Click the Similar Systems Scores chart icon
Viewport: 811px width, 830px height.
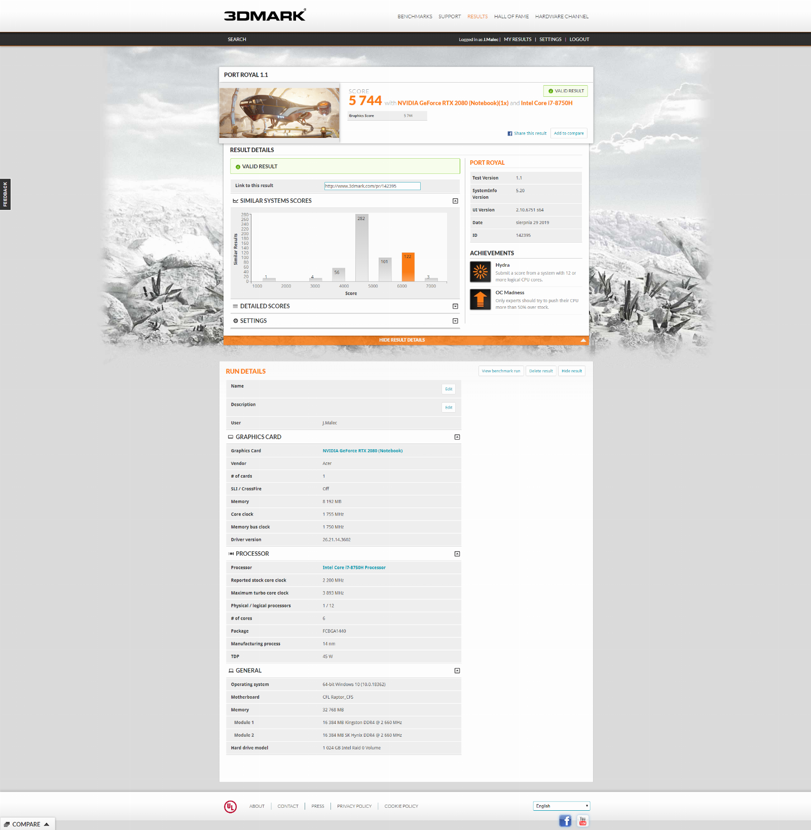tap(235, 201)
